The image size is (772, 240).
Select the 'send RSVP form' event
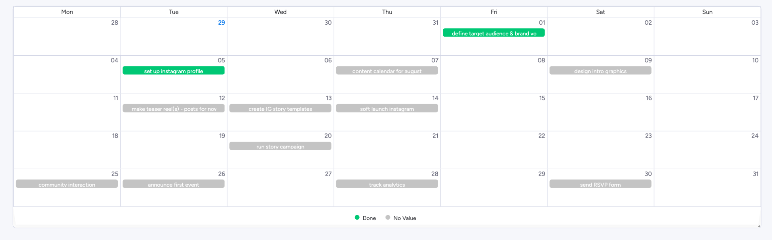(600, 184)
